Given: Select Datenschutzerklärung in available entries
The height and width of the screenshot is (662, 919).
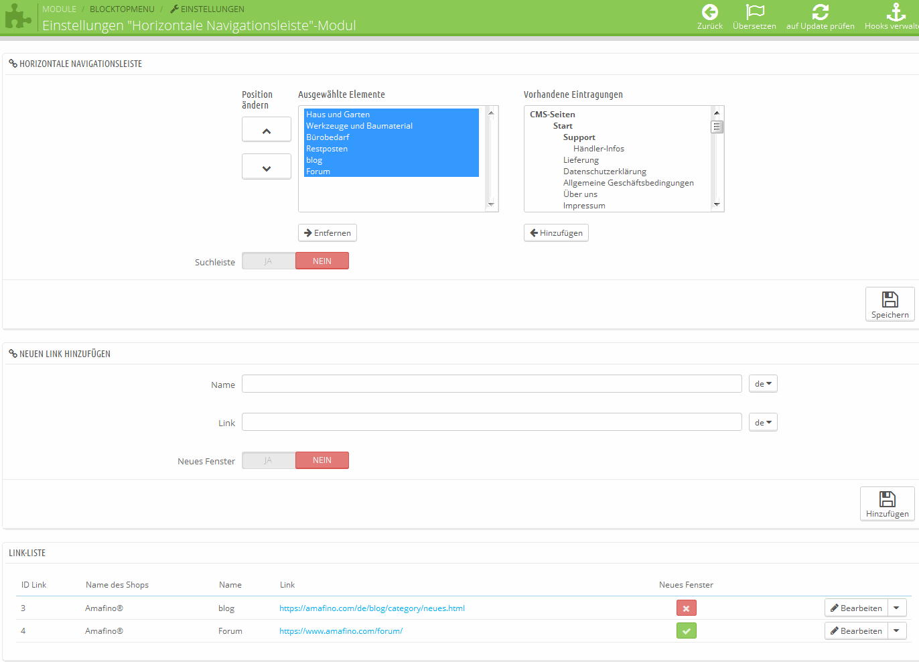Looking at the screenshot, I should tap(605, 172).
